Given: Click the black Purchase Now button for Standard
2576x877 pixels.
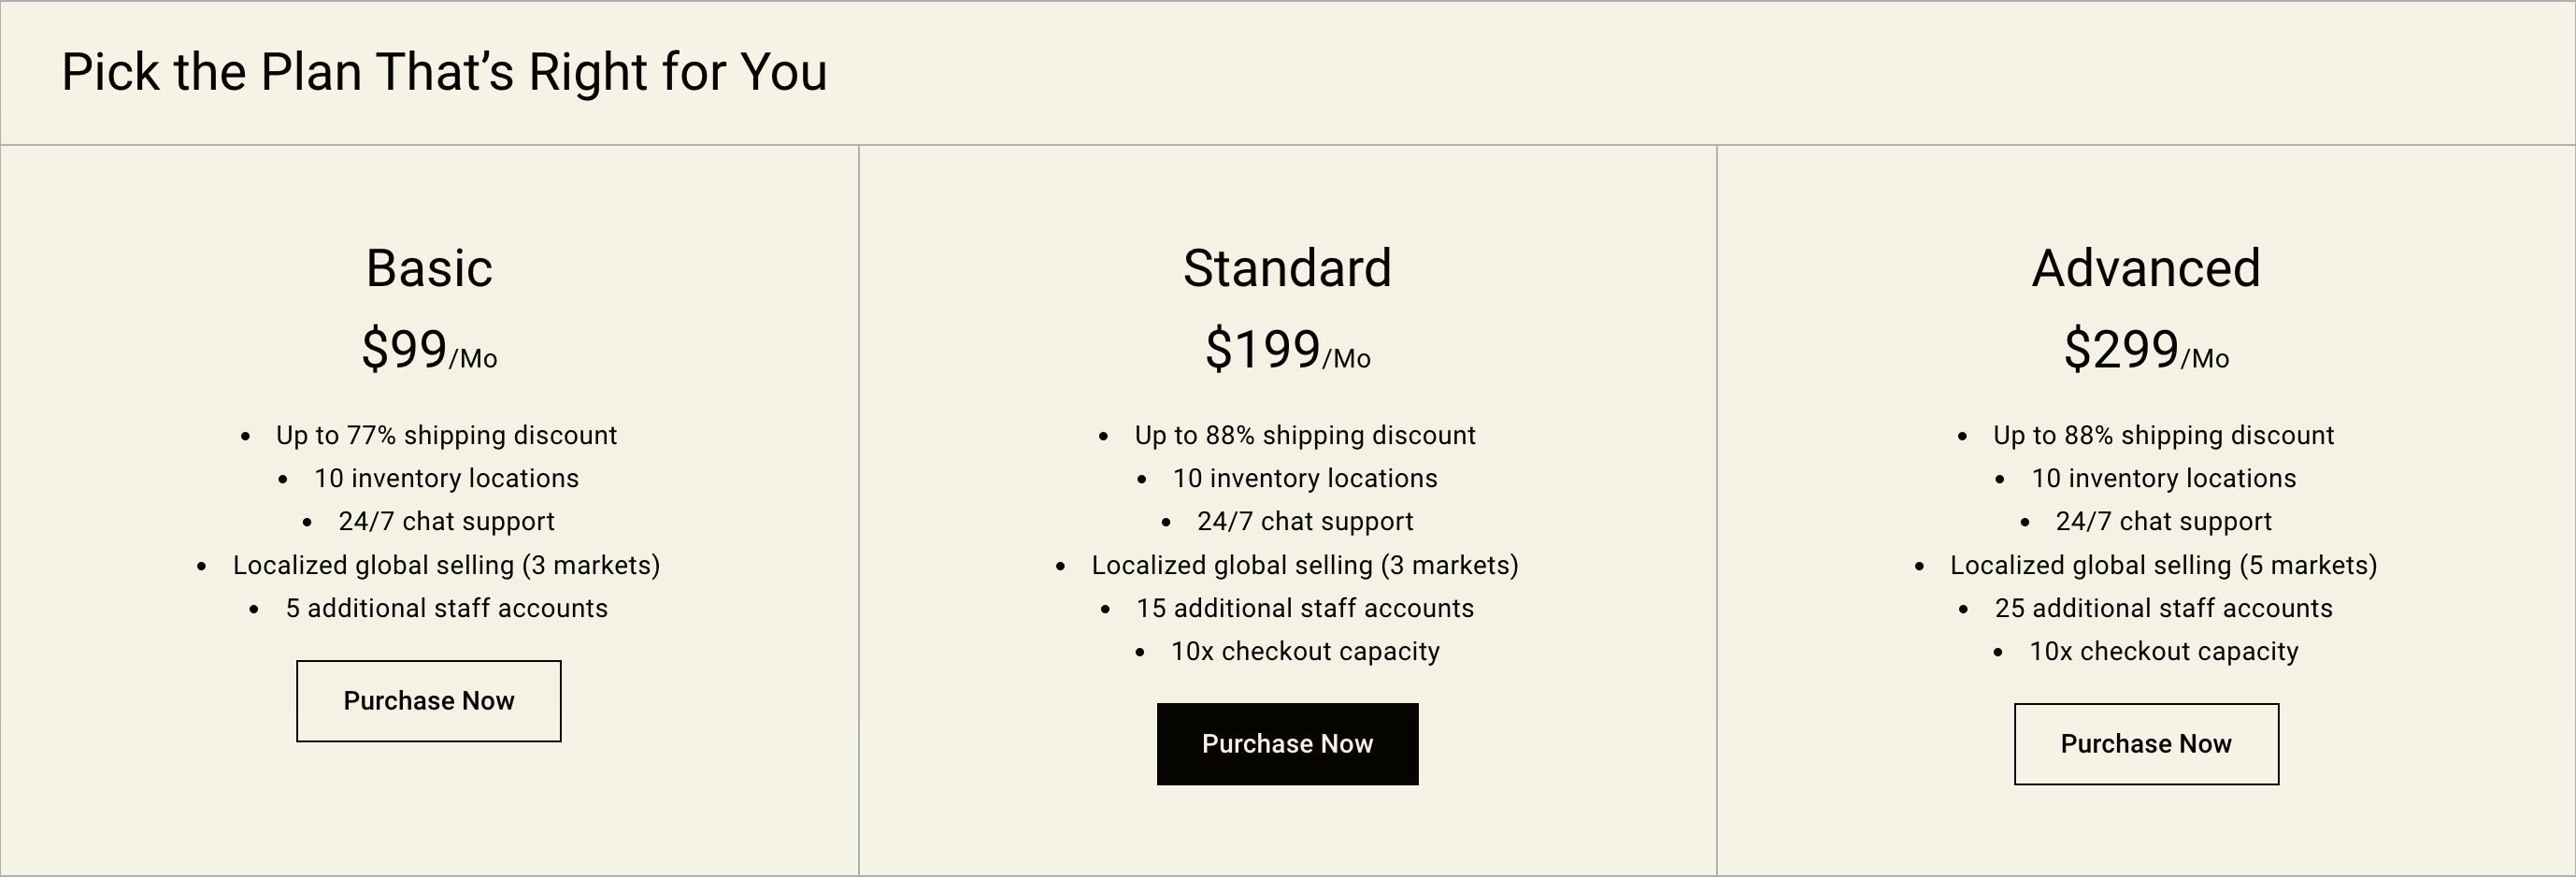Looking at the screenshot, I should [x=1287, y=744].
